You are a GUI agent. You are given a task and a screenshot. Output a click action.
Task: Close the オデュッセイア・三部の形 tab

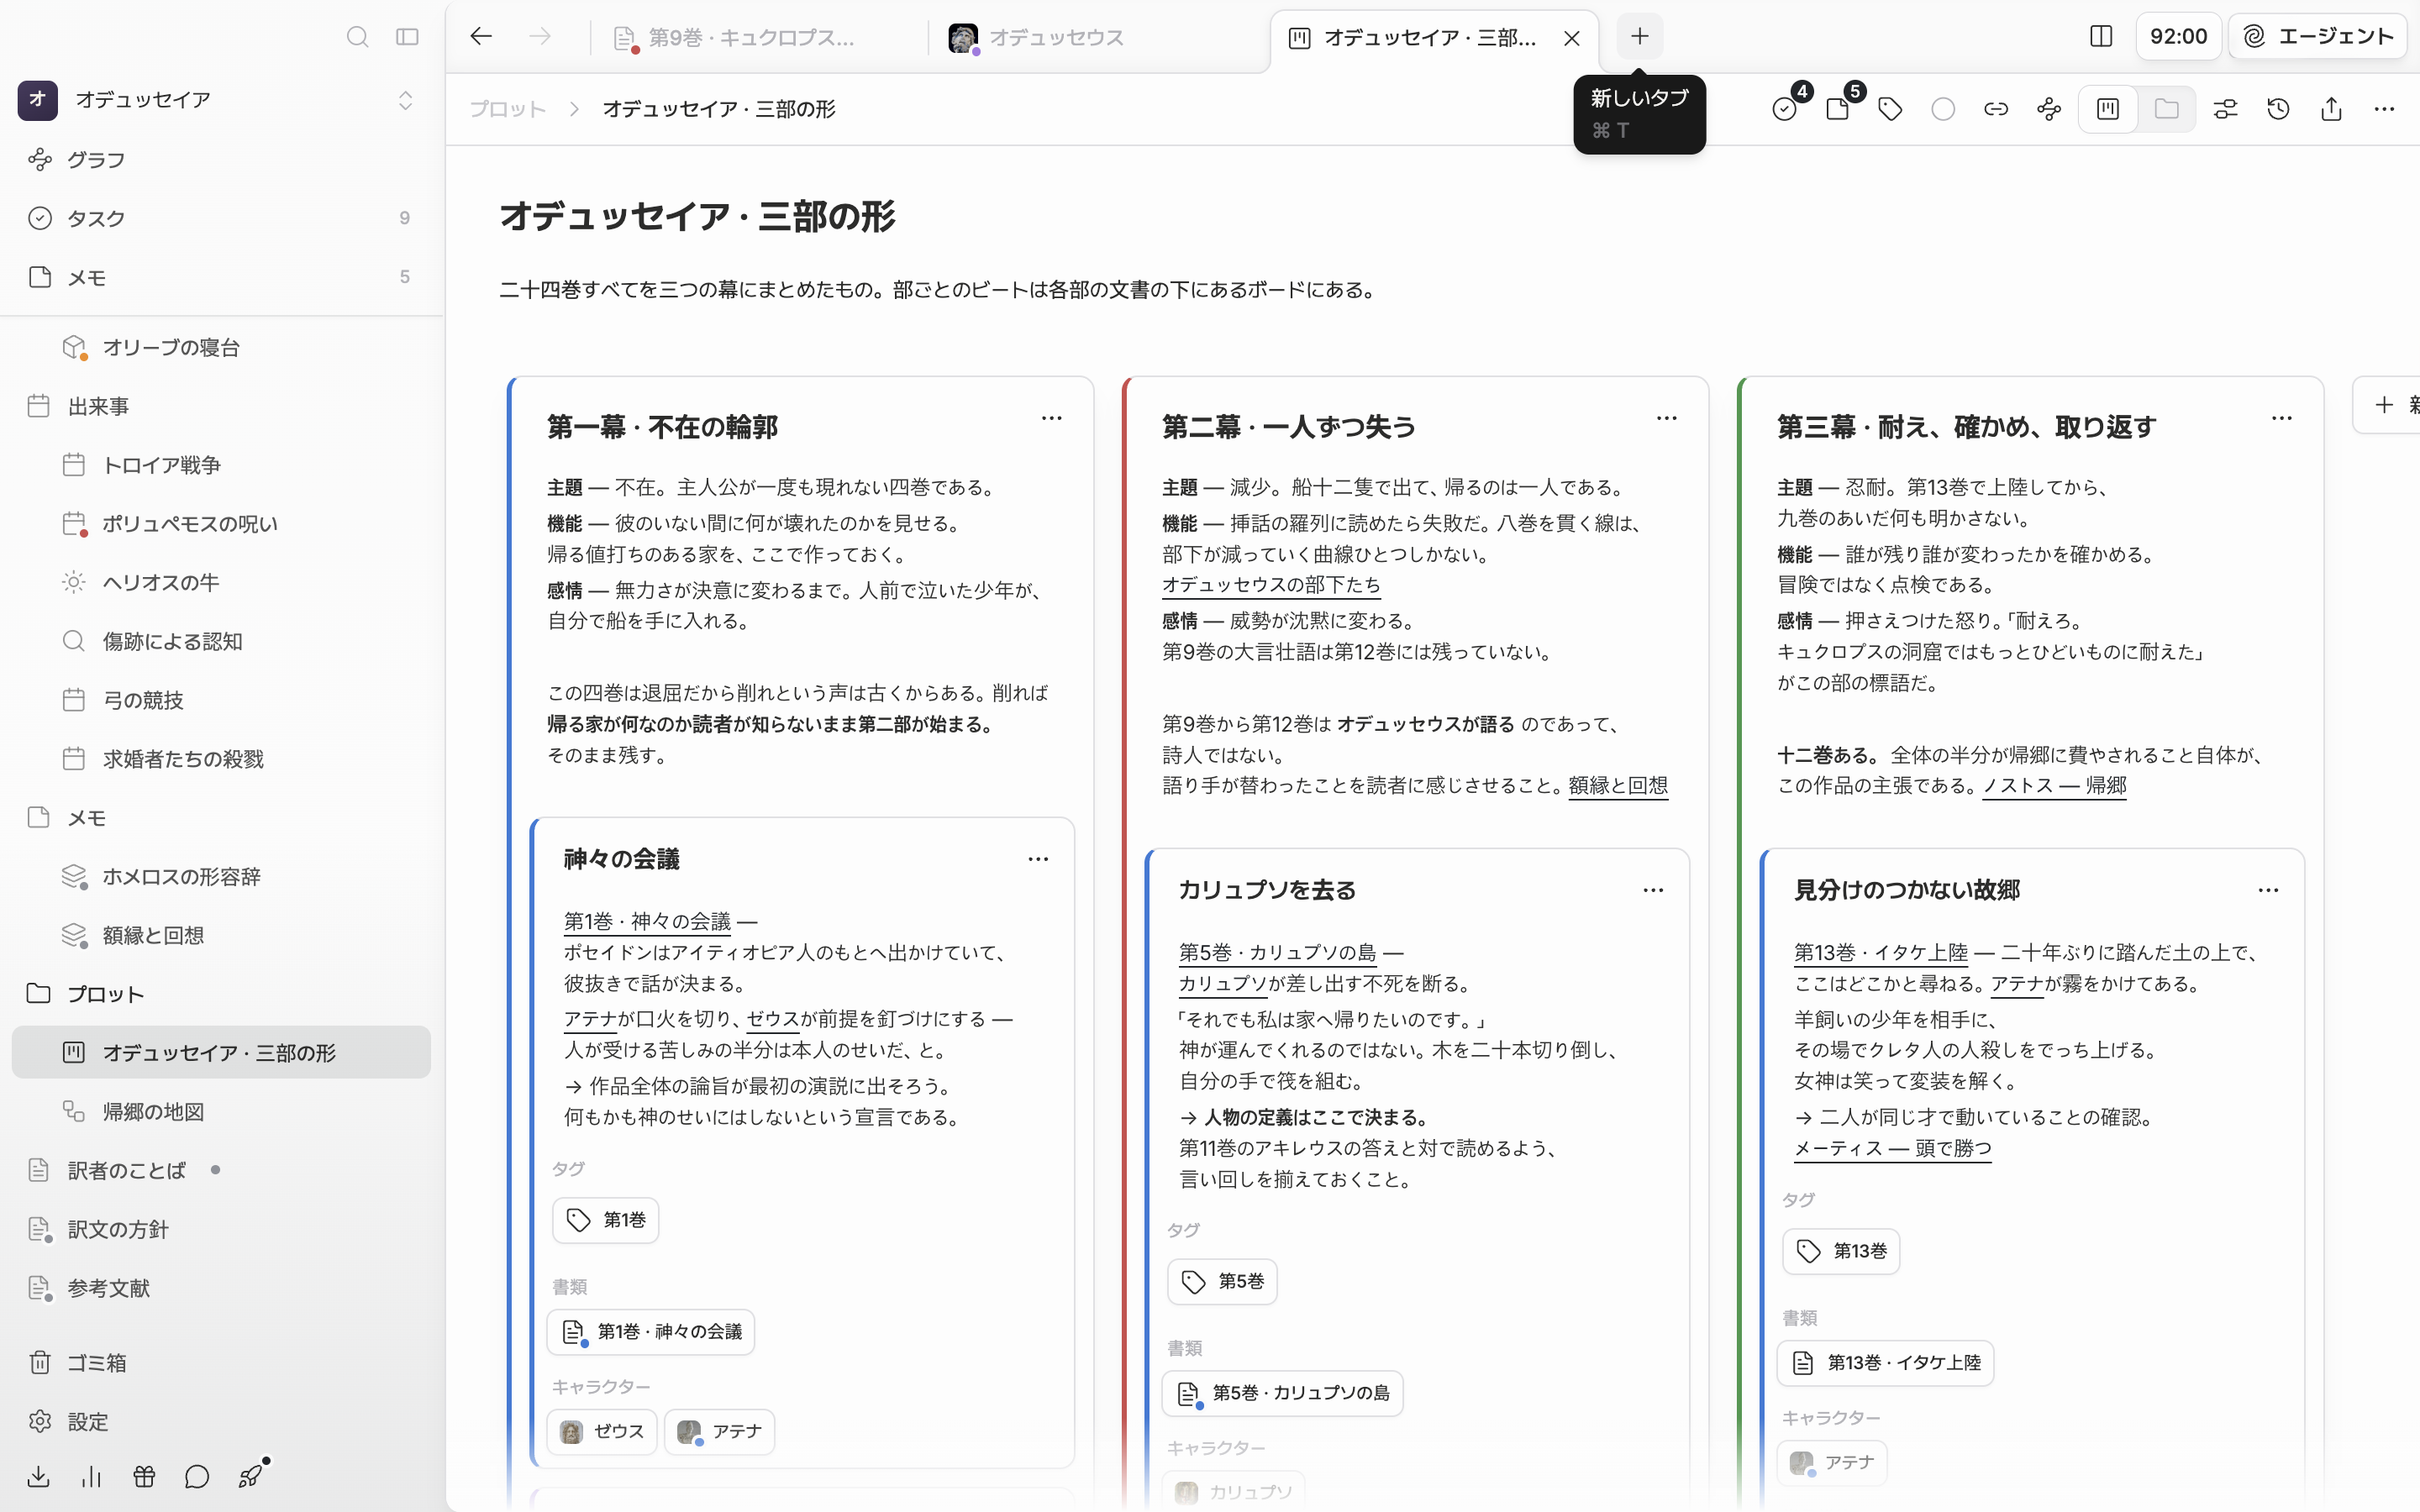pyautogui.click(x=1572, y=38)
